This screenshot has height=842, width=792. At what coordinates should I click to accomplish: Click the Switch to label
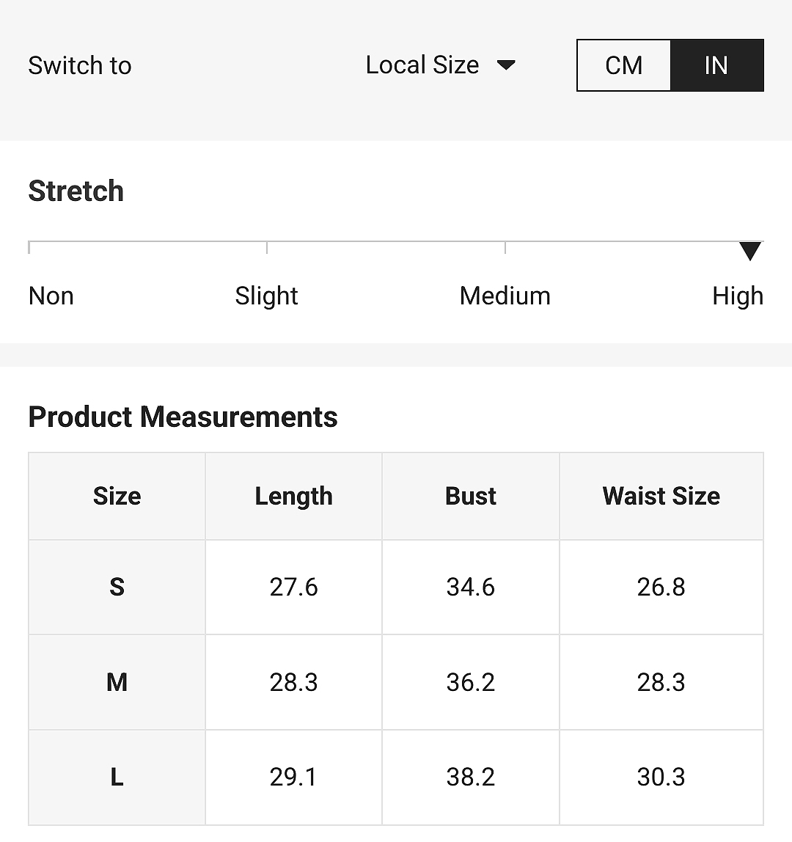[80, 65]
